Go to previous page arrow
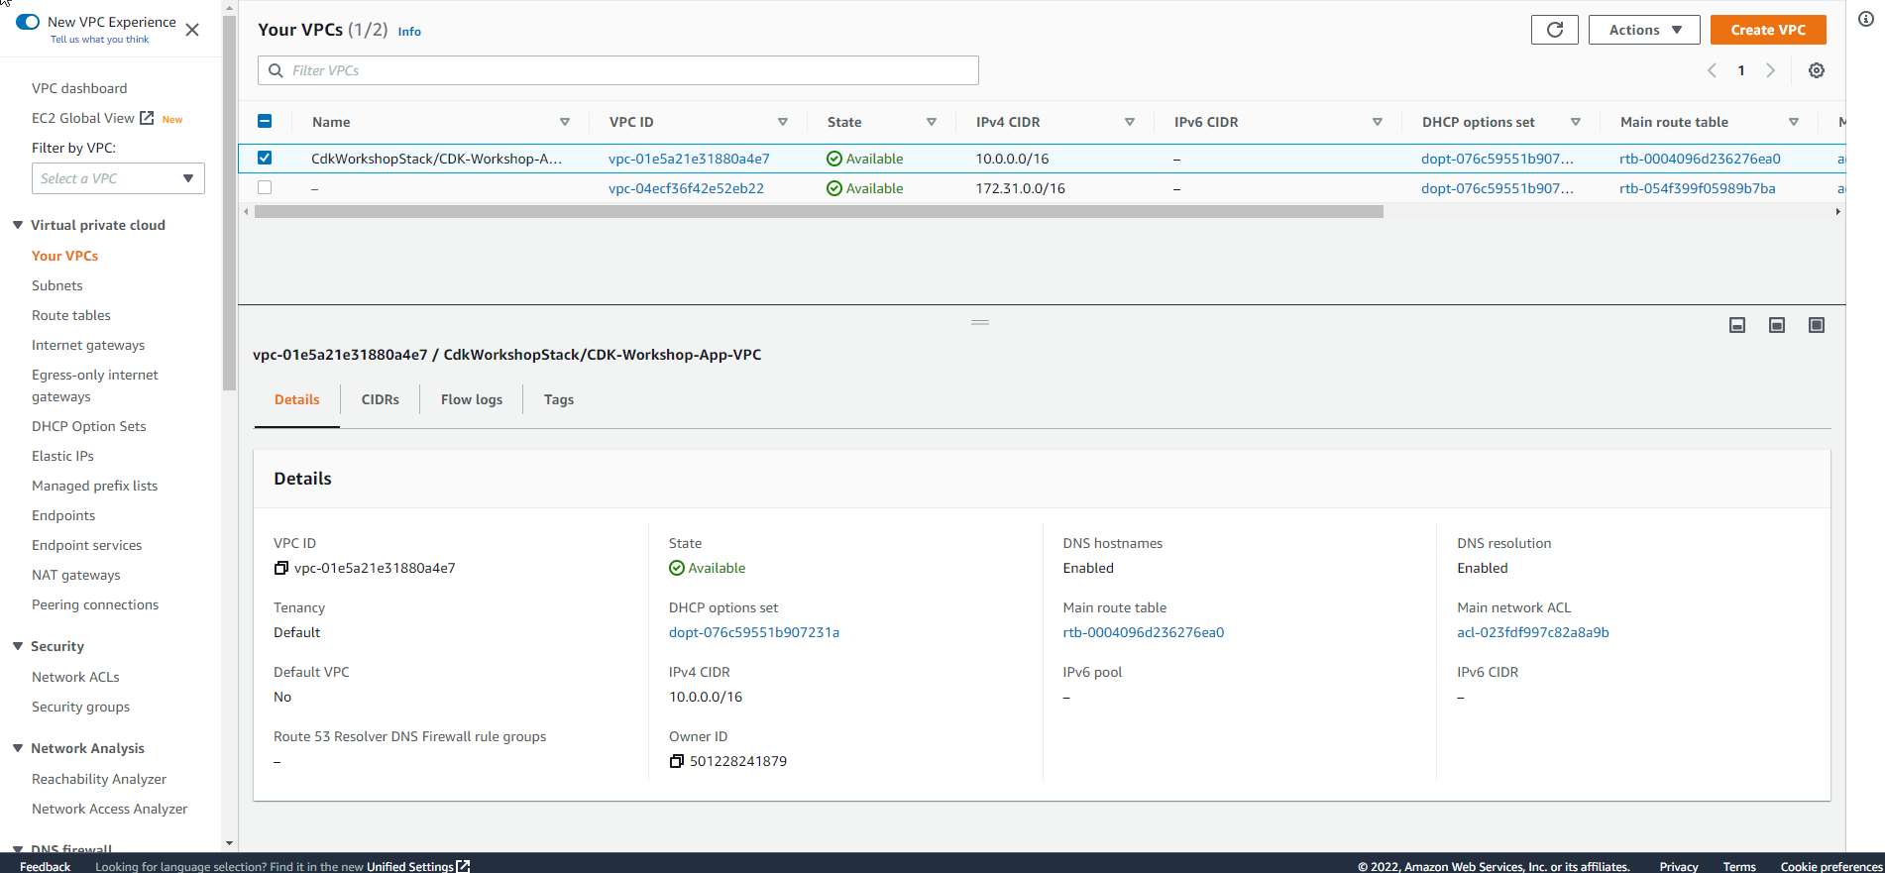 pyautogui.click(x=1712, y=70)
